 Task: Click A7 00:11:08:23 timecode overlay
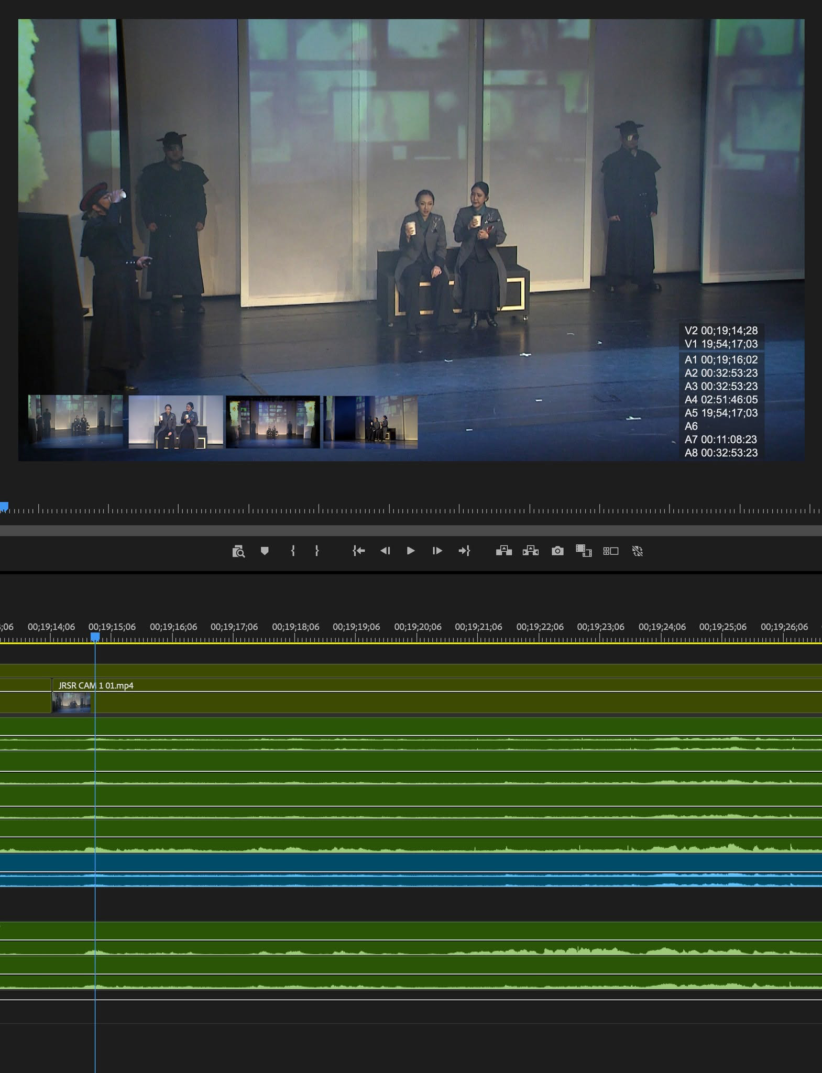click(721, 439)
